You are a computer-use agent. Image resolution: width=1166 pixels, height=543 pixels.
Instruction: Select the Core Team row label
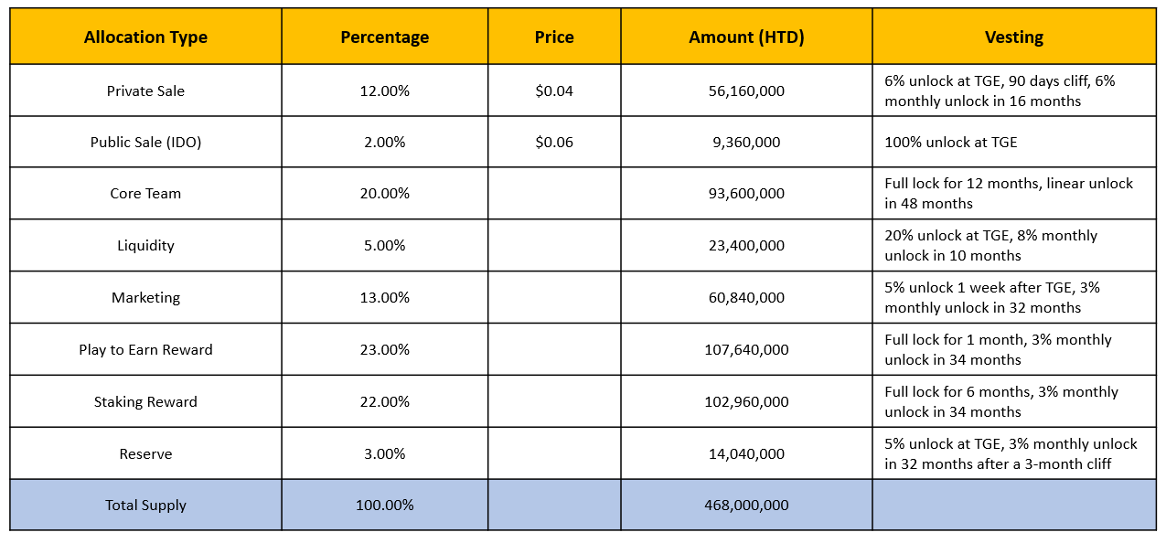point(145,193)
